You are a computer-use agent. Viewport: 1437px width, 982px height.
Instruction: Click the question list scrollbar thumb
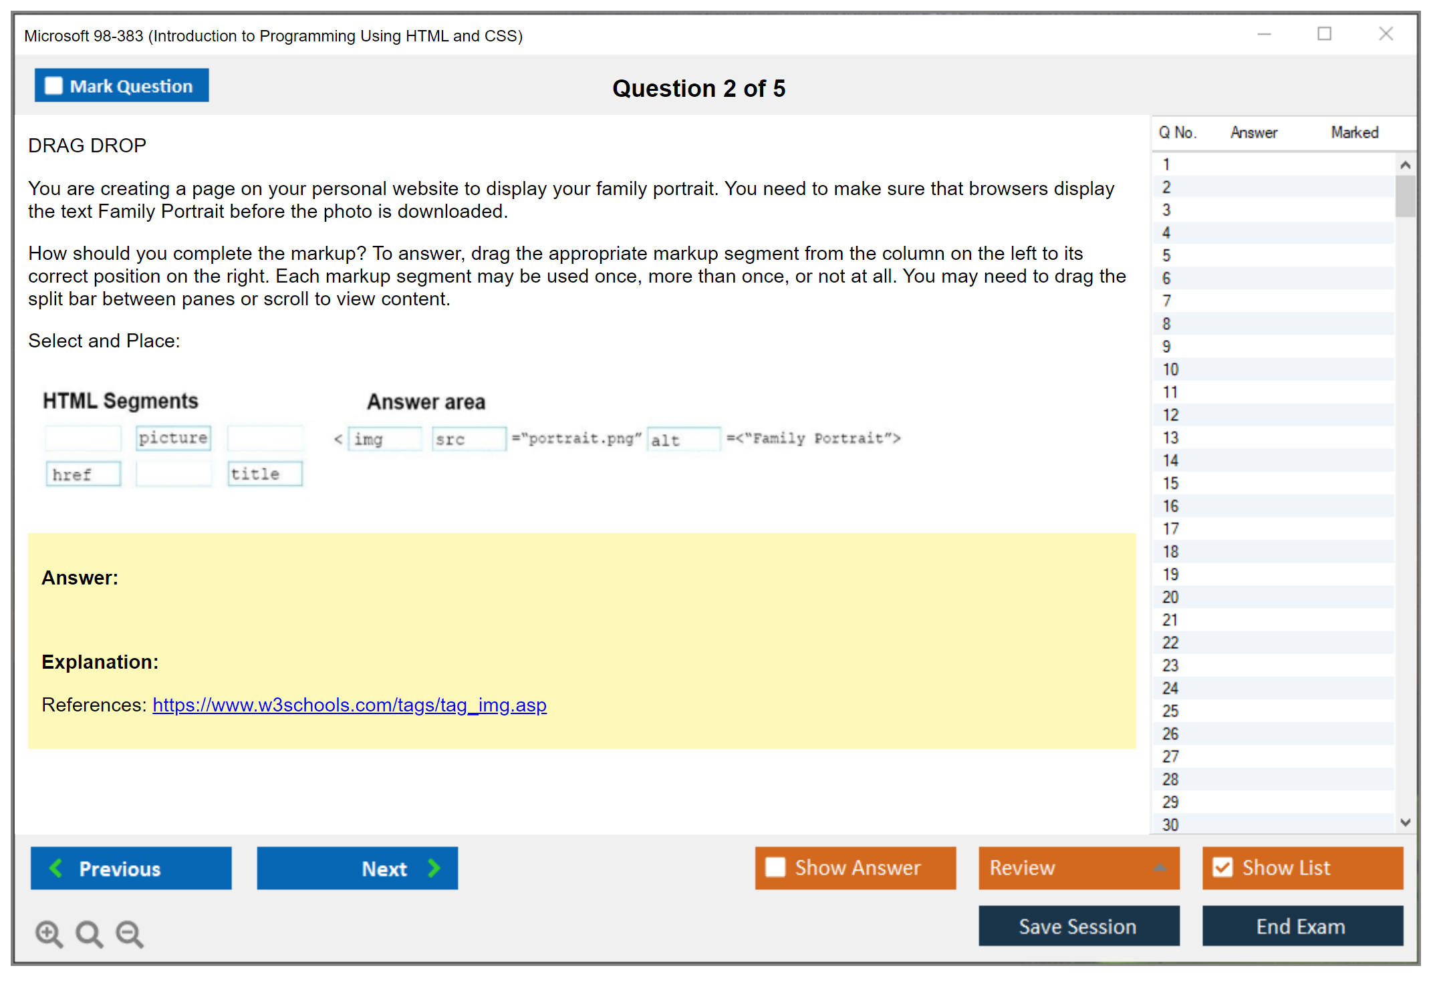click(1405, 196)
